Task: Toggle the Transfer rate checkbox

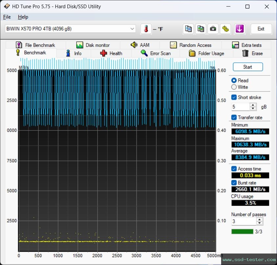Action: click(234, 118)
